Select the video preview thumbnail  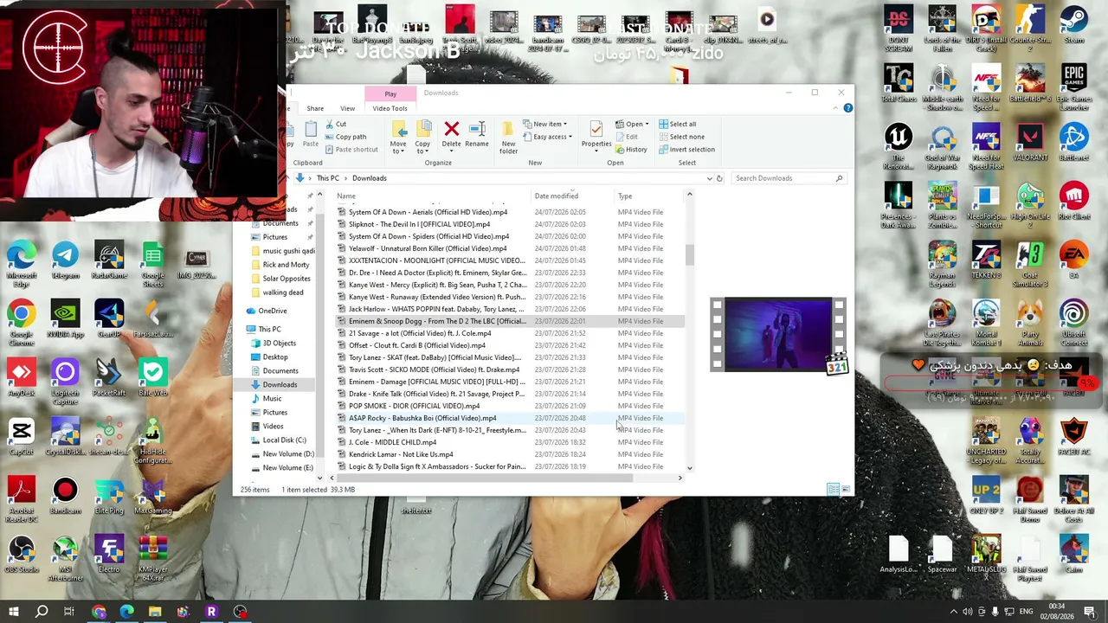click(x=778, y=335)
